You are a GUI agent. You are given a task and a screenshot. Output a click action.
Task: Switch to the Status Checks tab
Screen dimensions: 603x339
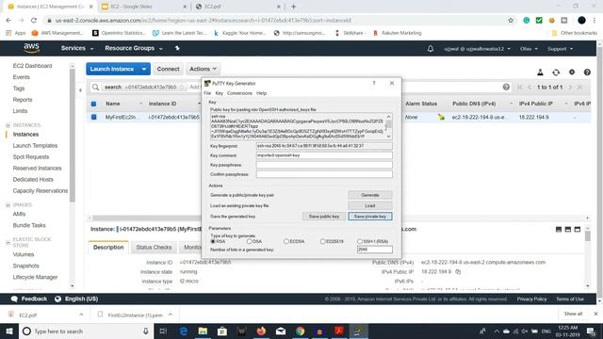154,247
